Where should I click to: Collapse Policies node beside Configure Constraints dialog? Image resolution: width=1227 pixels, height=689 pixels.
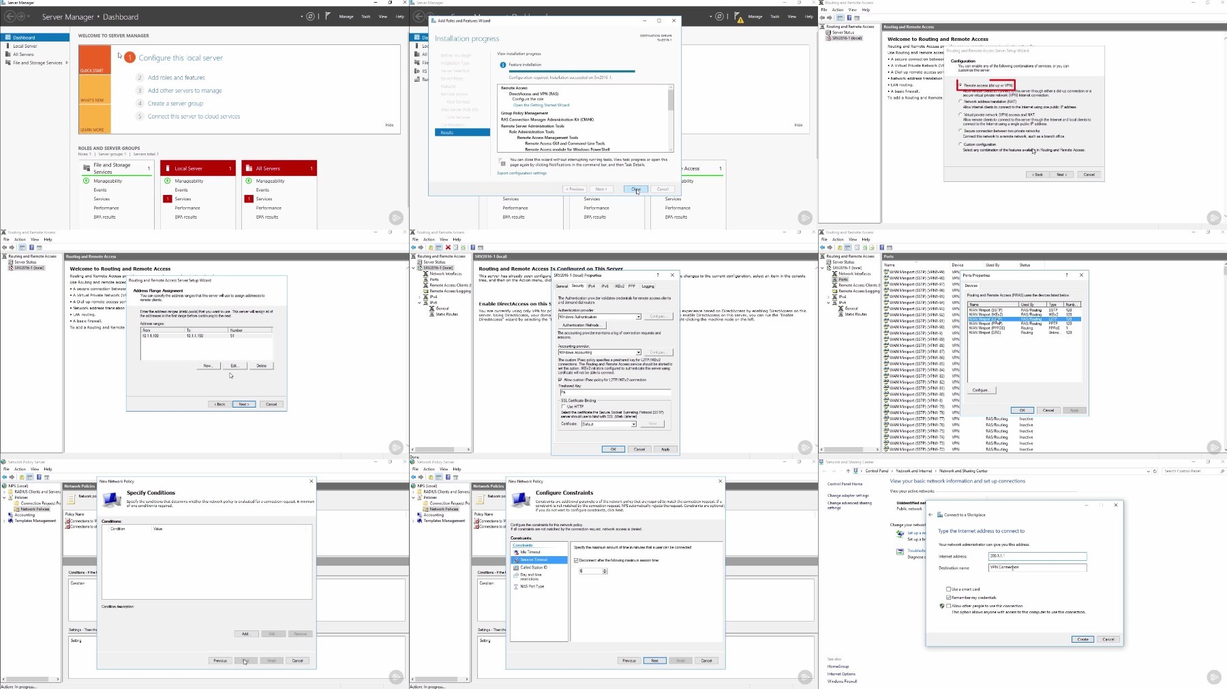click(414, 497)
